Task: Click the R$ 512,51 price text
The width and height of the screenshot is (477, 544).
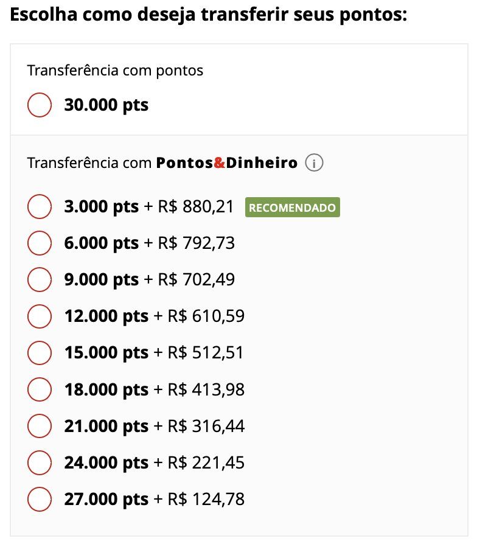Action: coord(206,352)
